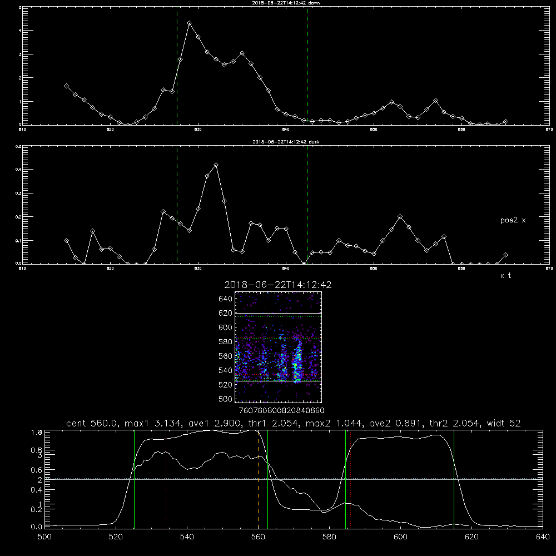This screenshot has height=556, width=556.
Task: Click the first green vertical line in bottom plot
Action: click(135, 479)
